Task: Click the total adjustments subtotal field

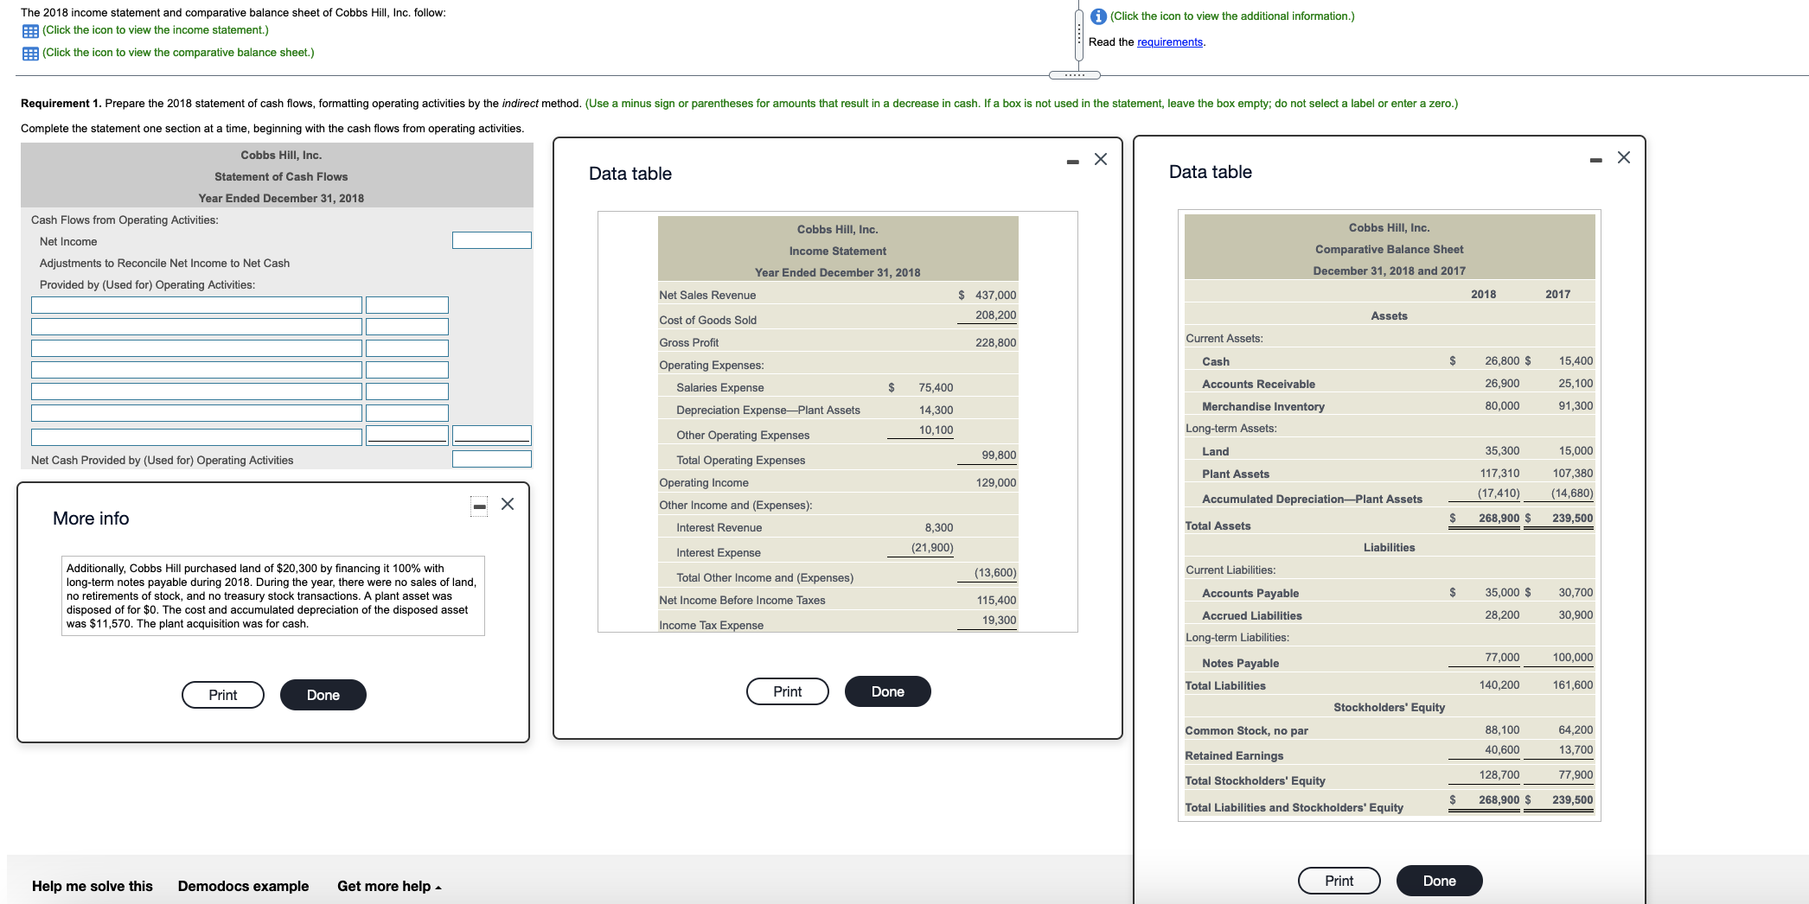Action: 492,435
